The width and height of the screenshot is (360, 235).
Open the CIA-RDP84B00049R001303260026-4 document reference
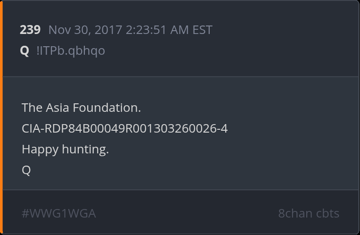124,129
